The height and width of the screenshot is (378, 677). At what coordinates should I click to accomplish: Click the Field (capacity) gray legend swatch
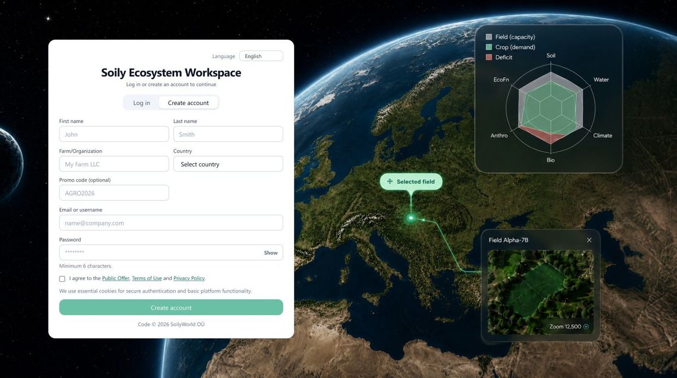click(x=489, y=37)
